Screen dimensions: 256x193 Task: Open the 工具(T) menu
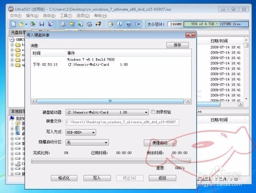click(66, 16)
